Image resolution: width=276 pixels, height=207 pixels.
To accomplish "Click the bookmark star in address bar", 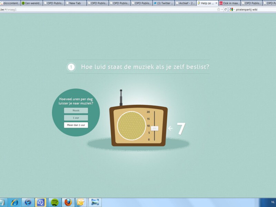I will pos(219,10).
